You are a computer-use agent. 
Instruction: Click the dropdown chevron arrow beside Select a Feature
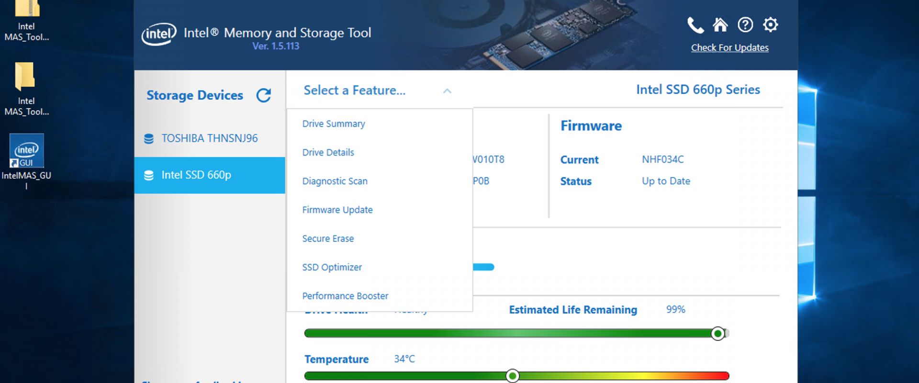click(447, 91)
